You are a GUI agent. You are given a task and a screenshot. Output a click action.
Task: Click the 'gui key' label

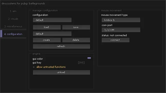pos(37,63)
